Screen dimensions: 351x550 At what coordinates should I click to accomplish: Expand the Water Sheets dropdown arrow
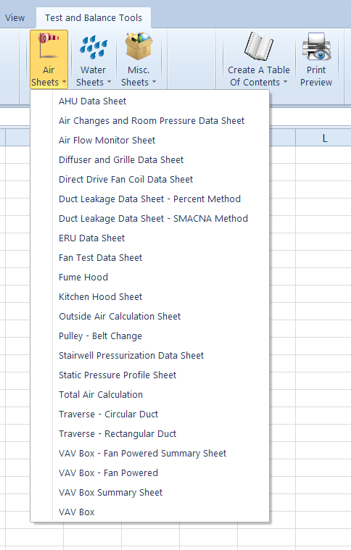[x=110, y=82]
